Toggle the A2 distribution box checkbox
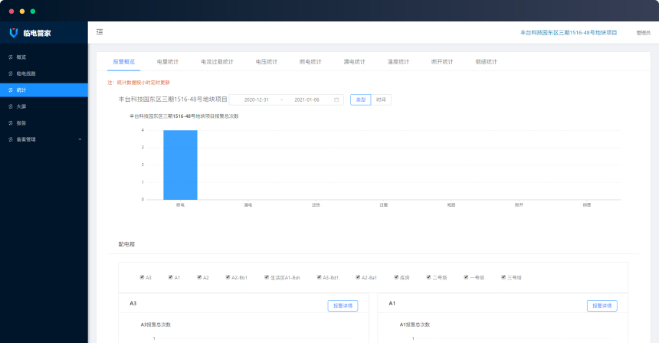The height and width of the screenshot is (343, 659). (199, 277)
